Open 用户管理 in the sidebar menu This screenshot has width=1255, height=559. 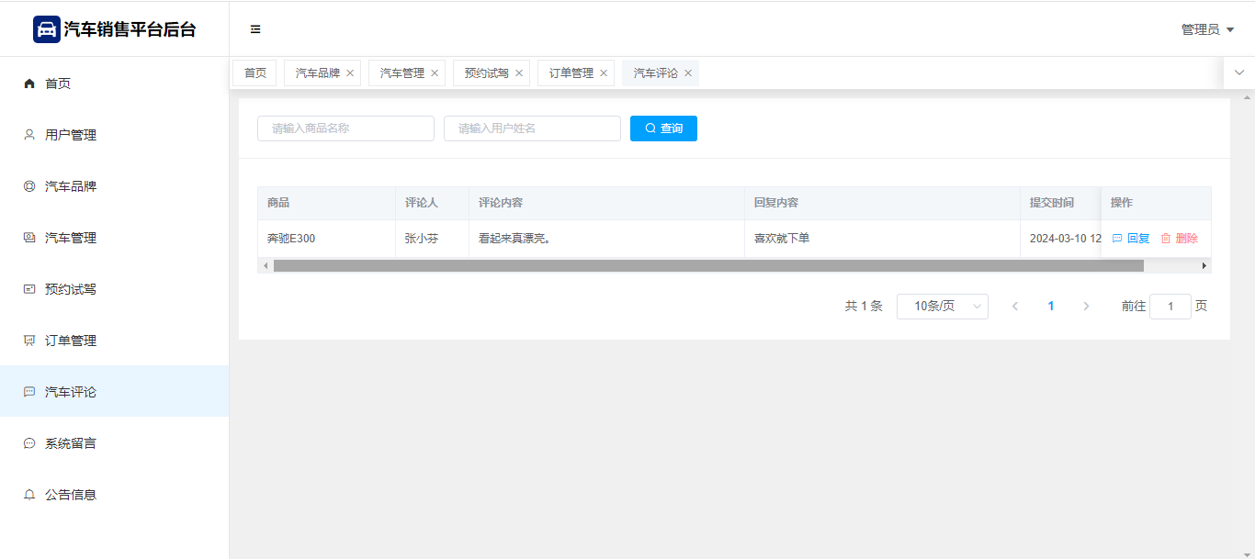[114, 135]
